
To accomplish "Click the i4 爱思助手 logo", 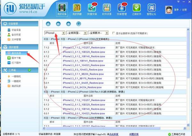I will pyautogui.click(x=24, y=8).
